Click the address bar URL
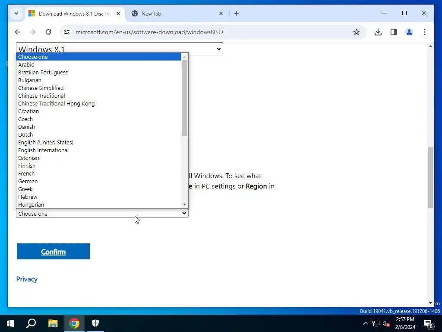The image size is (442, 332). point(149,32)
